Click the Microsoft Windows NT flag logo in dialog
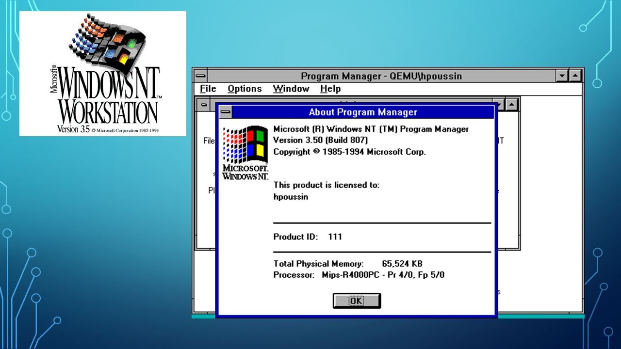621x349 pixels. (245, 153)
